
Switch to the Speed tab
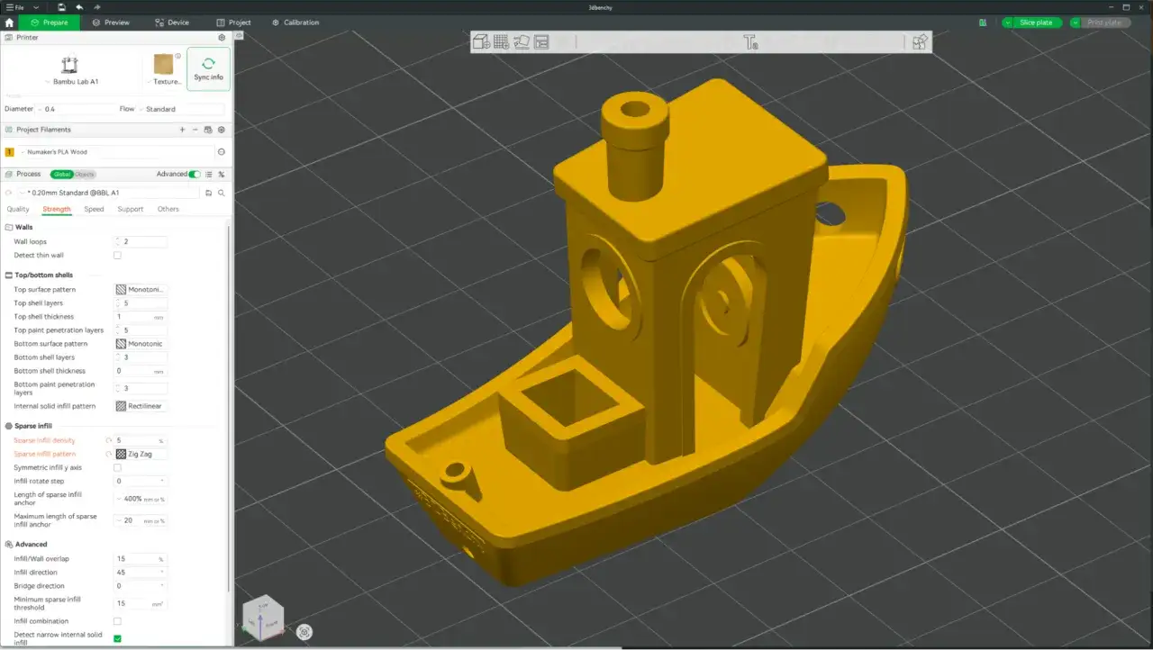94,209
